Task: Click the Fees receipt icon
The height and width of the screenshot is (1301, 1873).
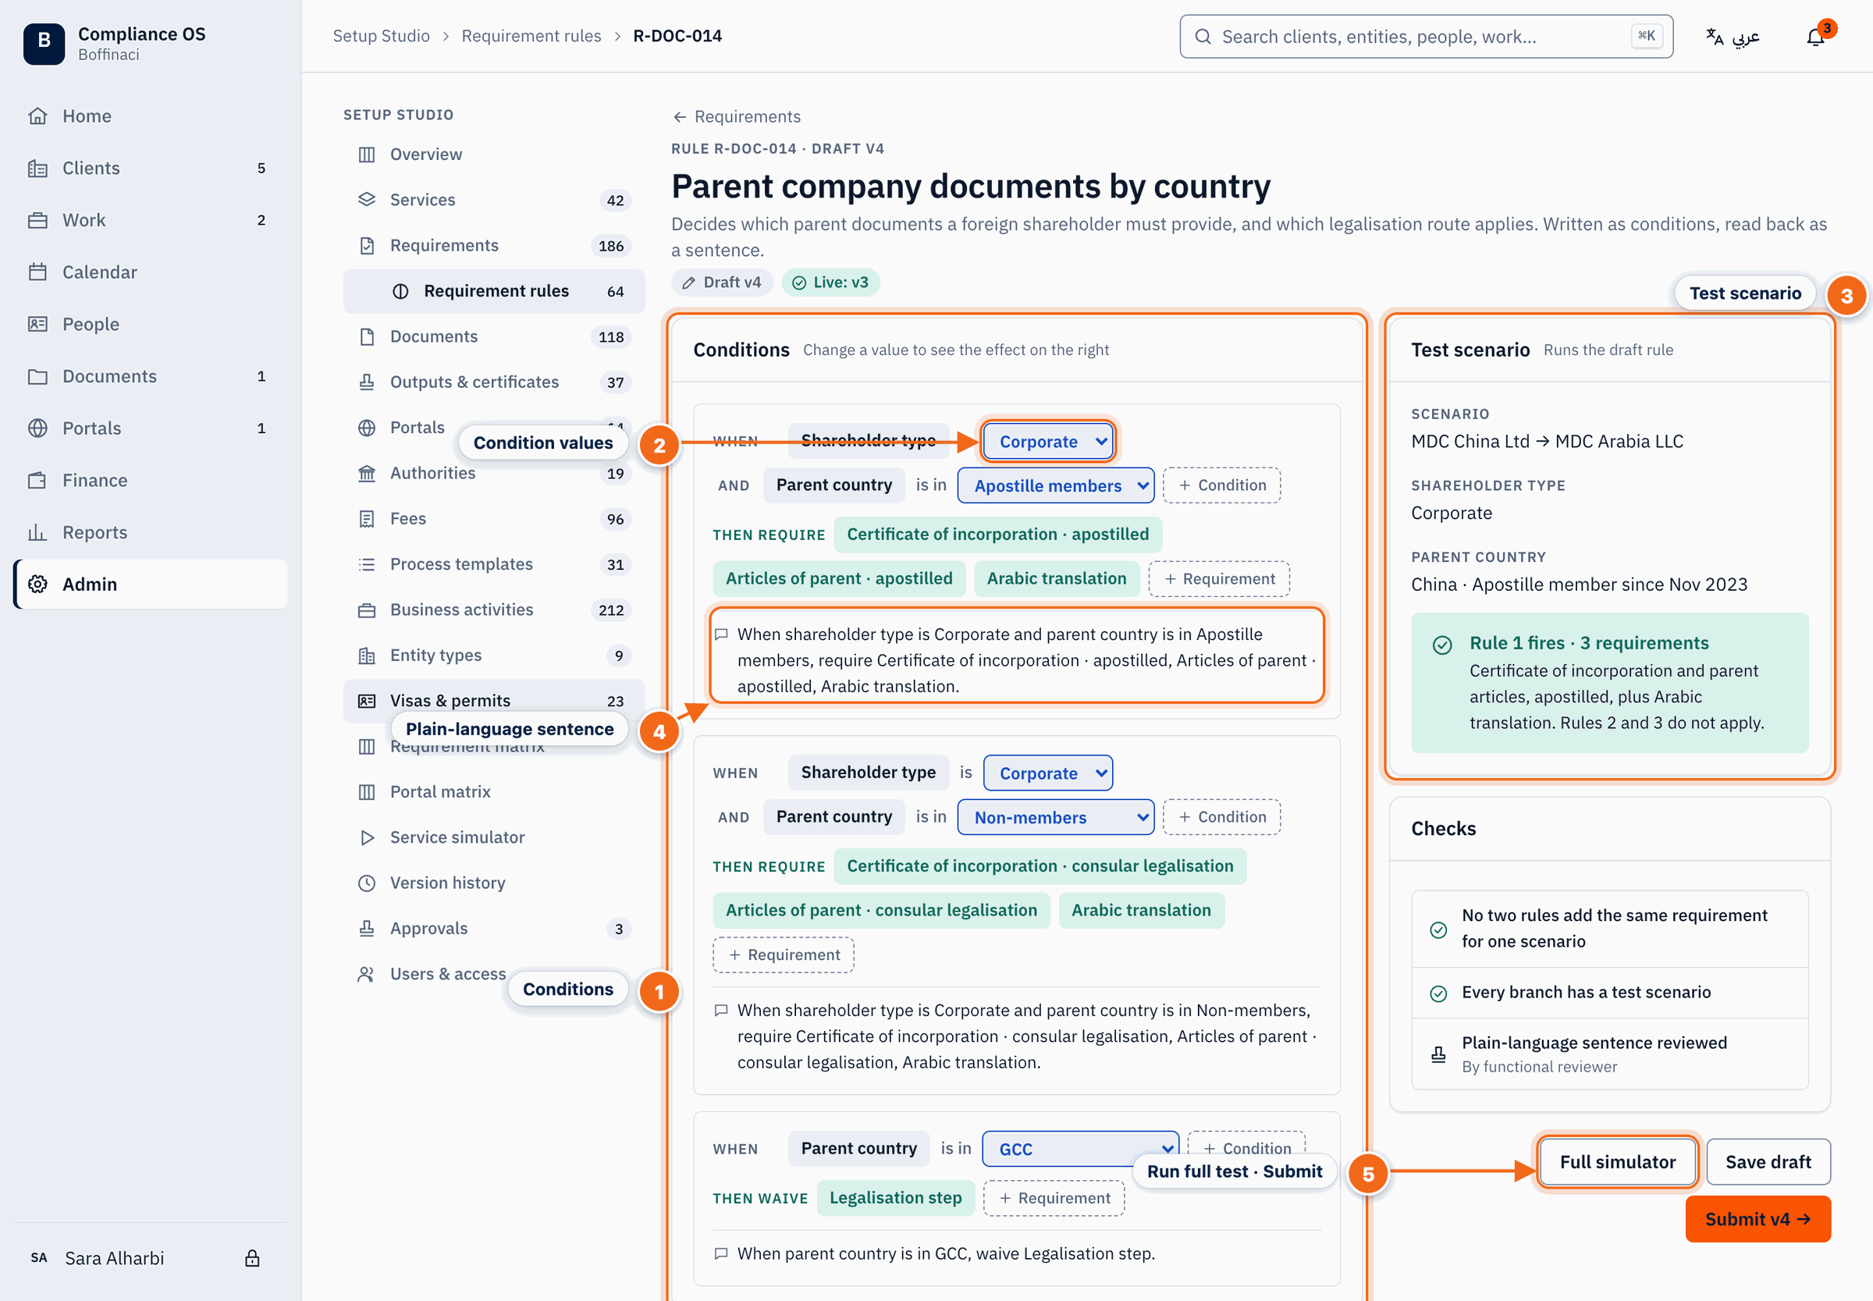Action: click(367, 518)
